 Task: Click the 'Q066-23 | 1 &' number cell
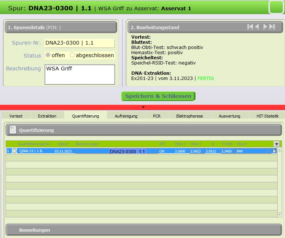31,151
